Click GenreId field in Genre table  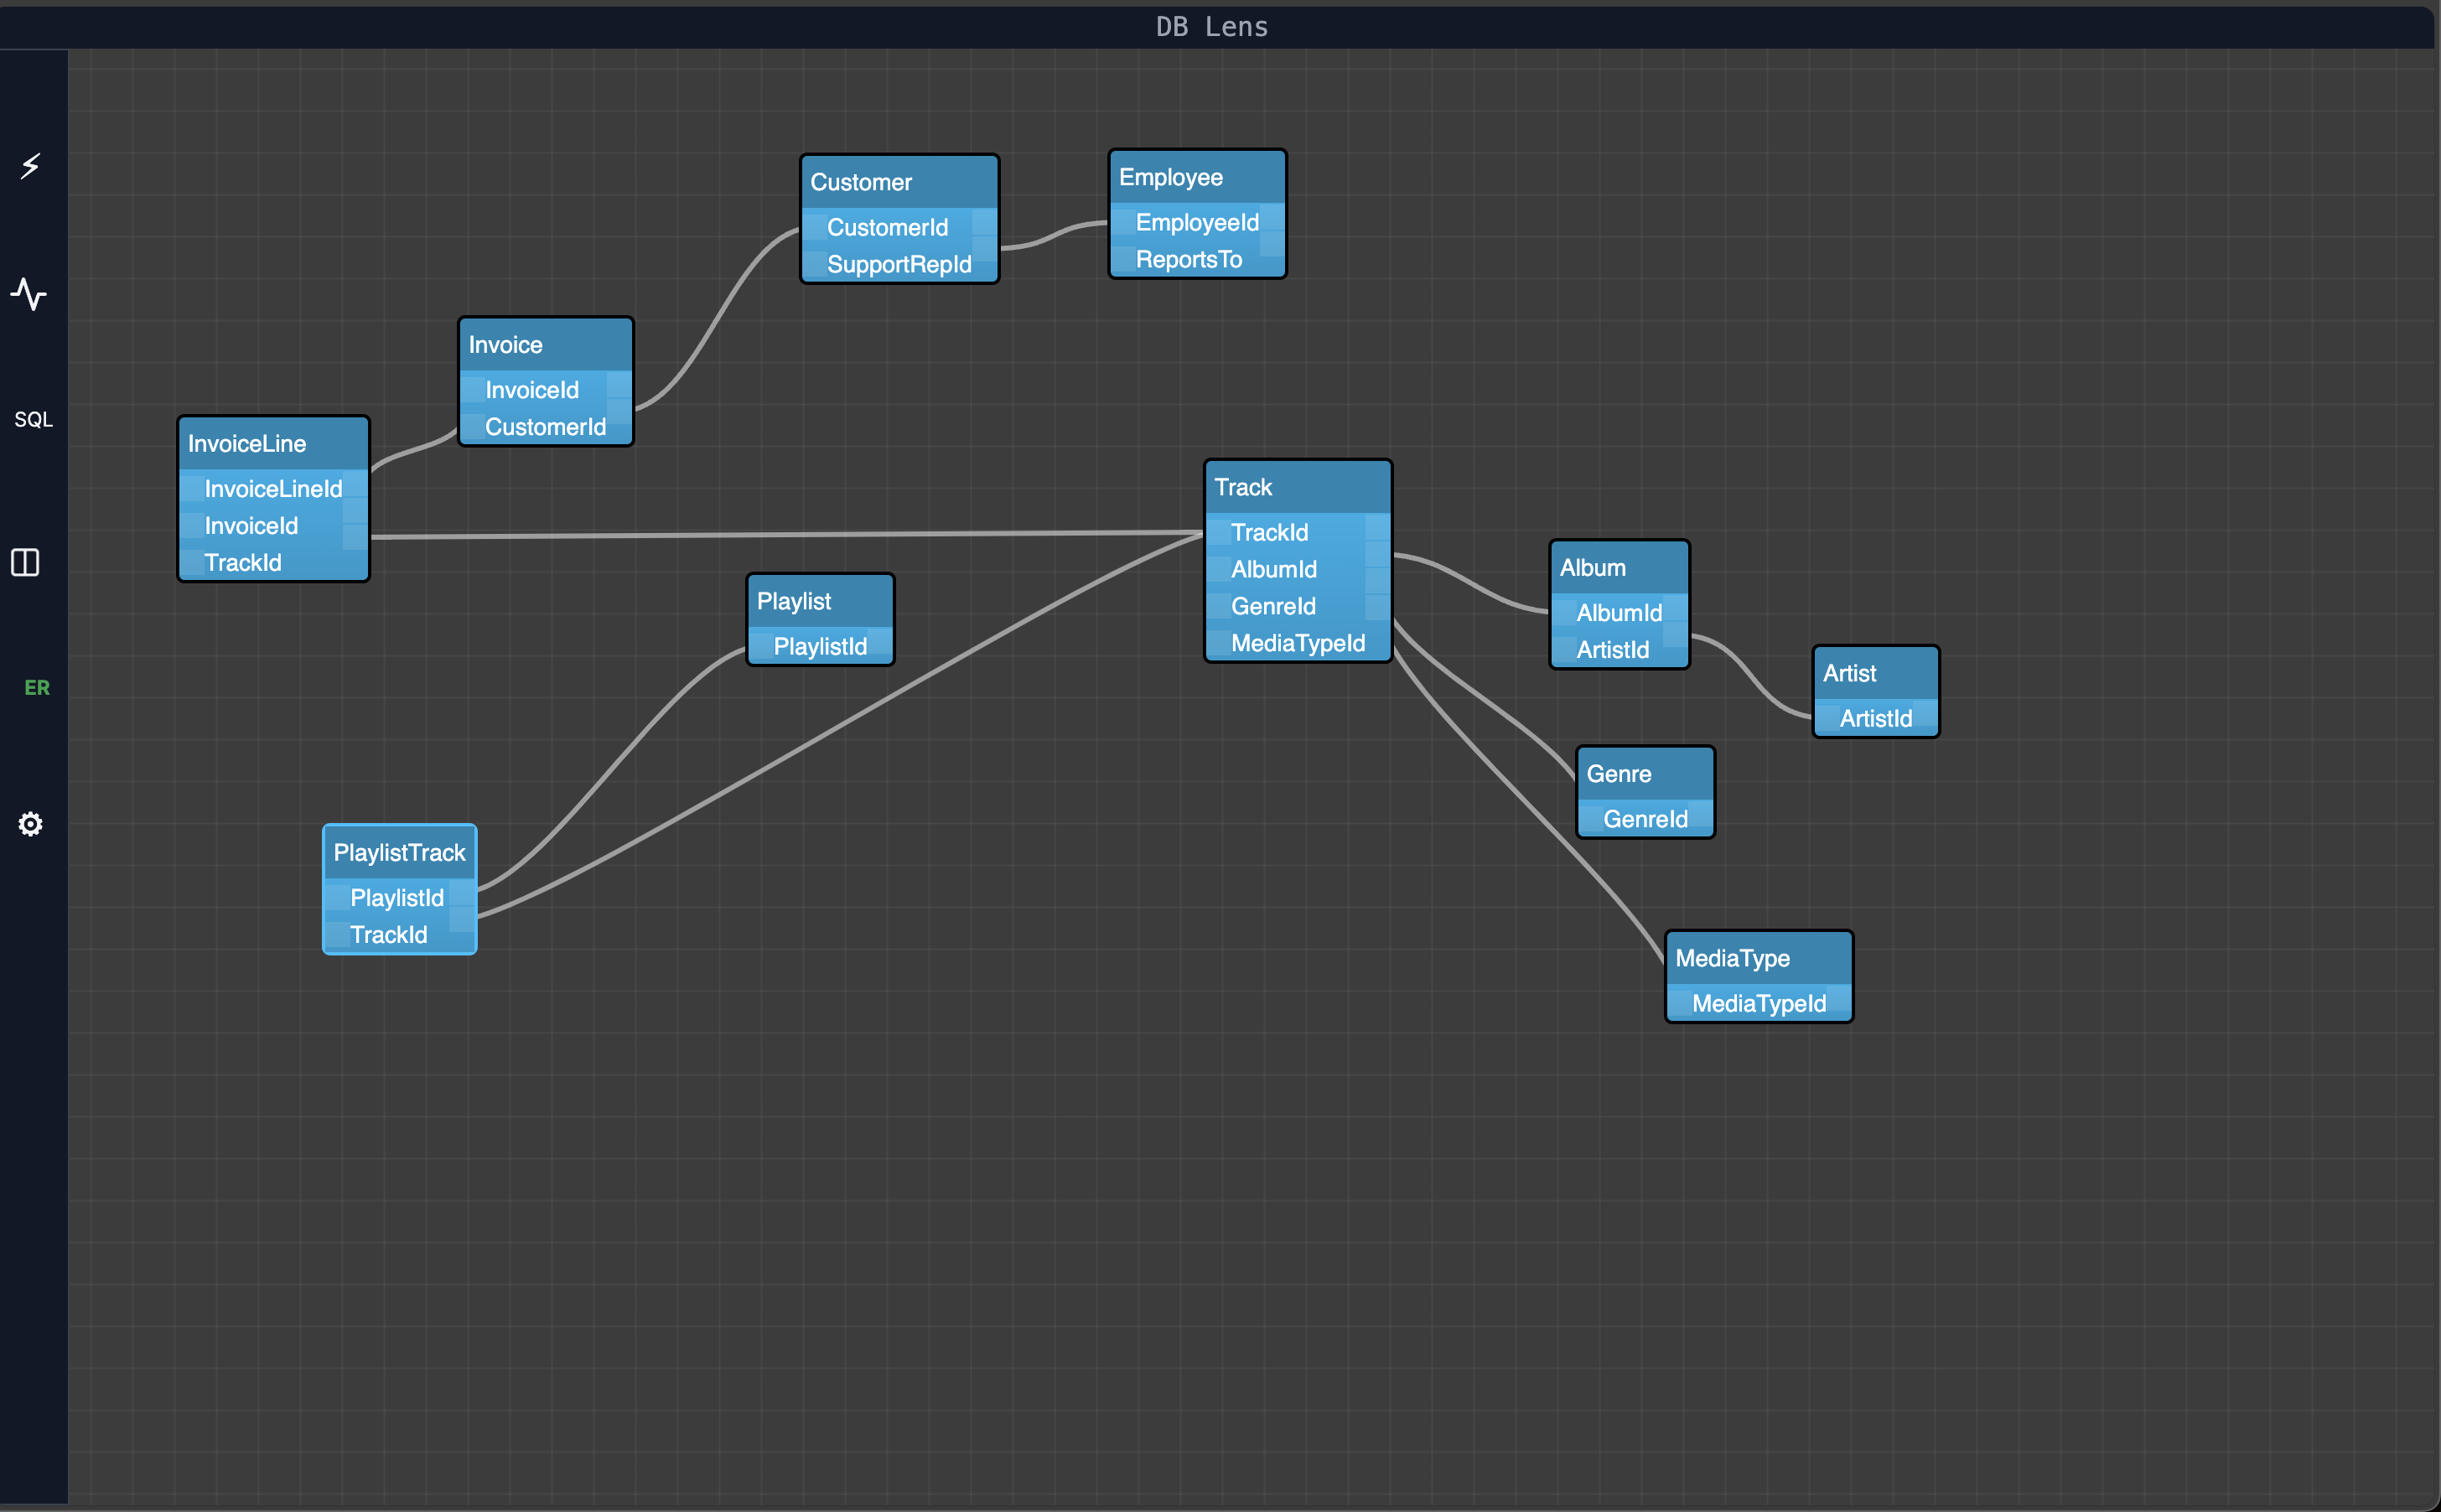(x=1645, y=819)
